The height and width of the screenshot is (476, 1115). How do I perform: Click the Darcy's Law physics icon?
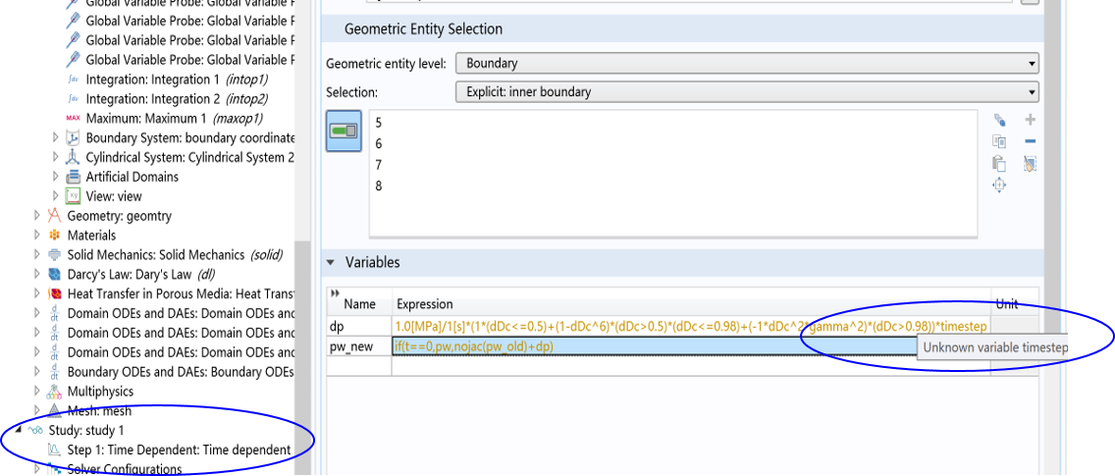tap(55, 275)
